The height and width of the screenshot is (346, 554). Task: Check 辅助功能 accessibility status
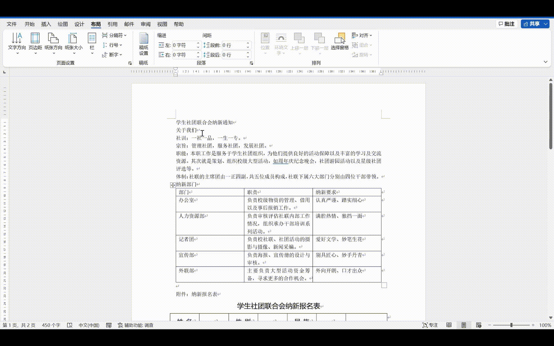[136, 325]
